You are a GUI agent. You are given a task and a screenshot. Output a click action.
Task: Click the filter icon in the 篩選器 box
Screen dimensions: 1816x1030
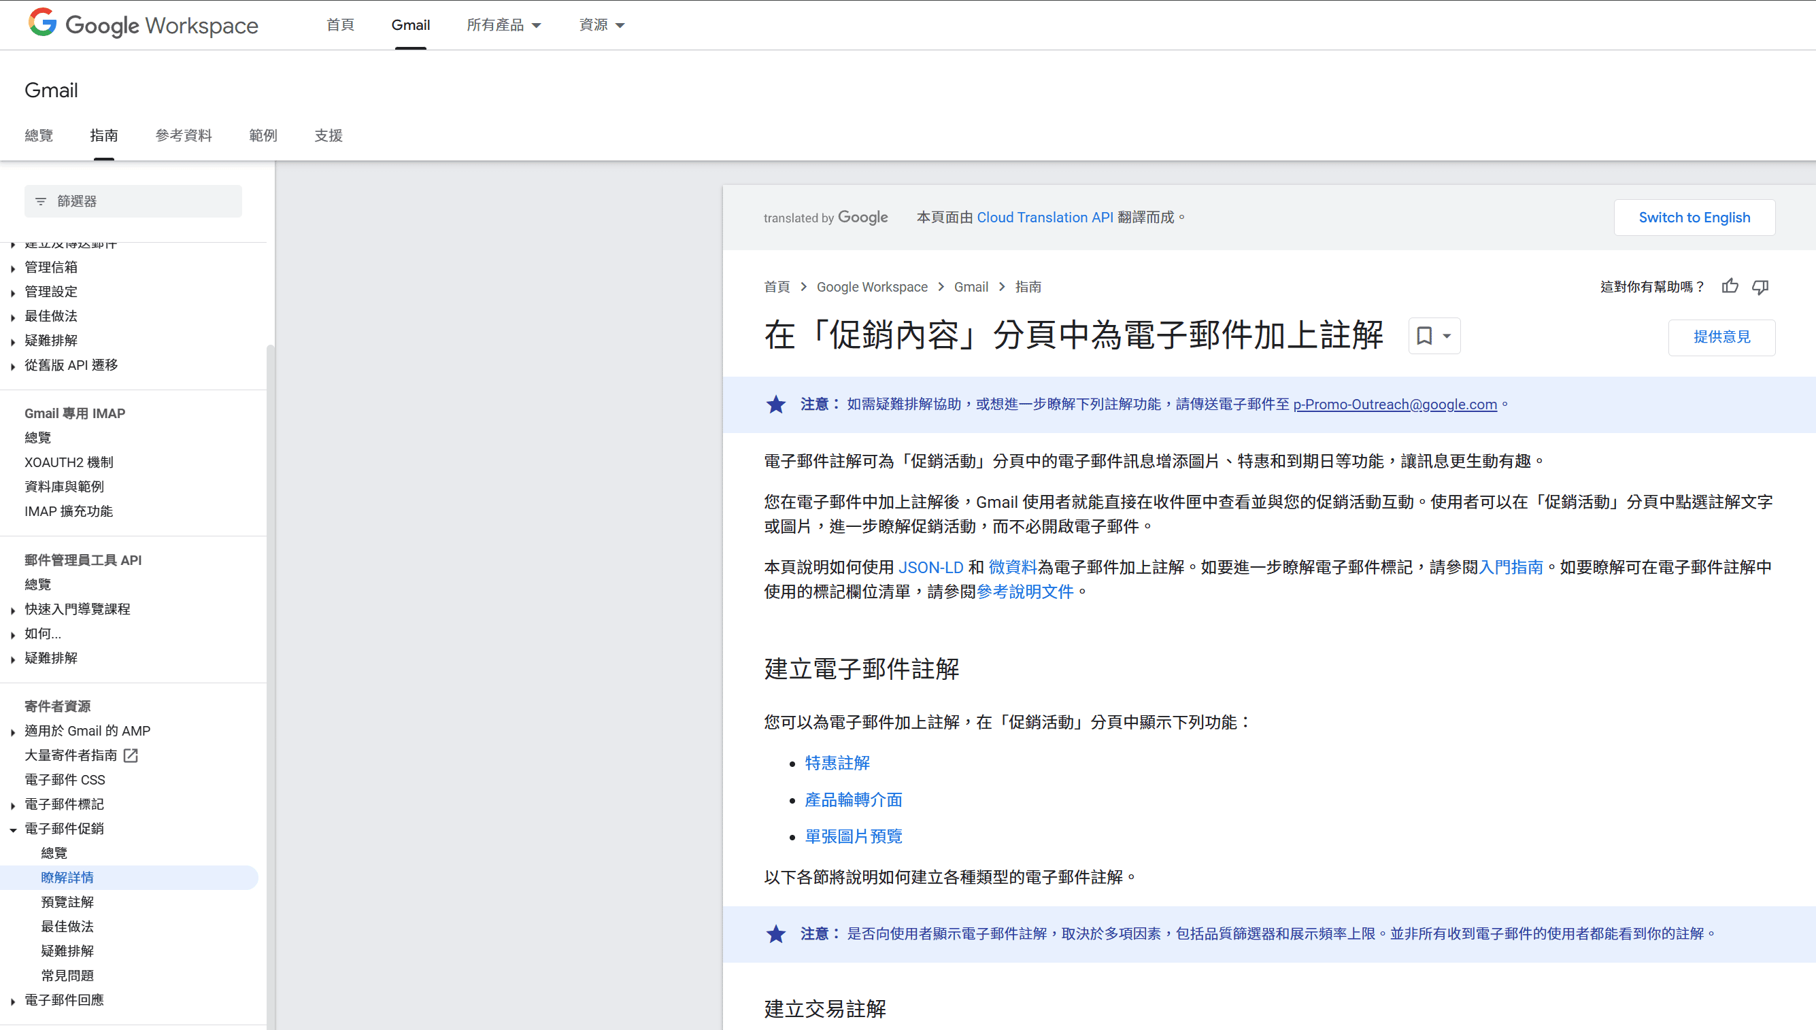click(40, 201)
